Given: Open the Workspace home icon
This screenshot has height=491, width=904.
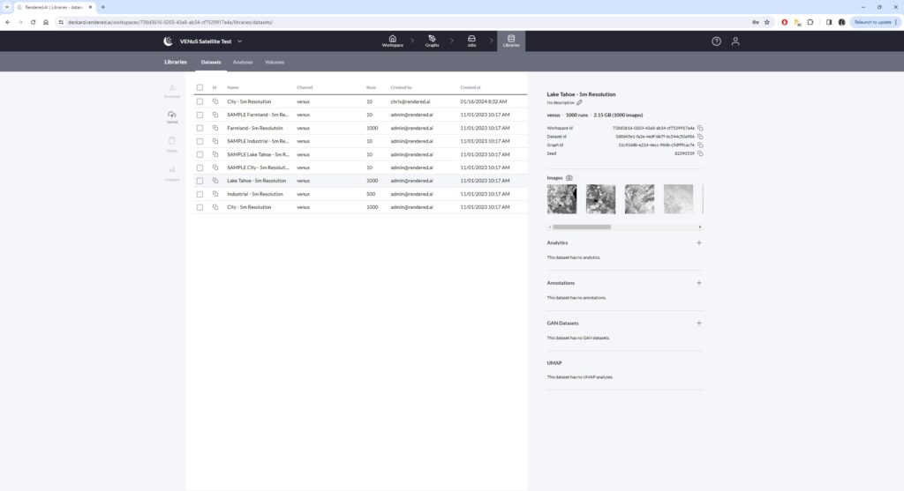Looking at the screenshot, I should (392, 41).
